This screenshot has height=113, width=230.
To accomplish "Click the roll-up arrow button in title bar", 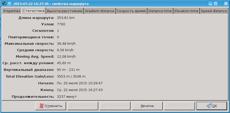I will click(9, 4).
